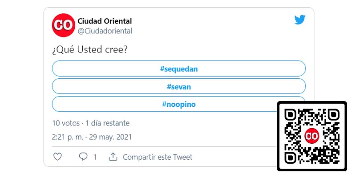This screenshot has width=356, height=178.
Task: Select the #sevan poll option
Action: click(179, 86)
